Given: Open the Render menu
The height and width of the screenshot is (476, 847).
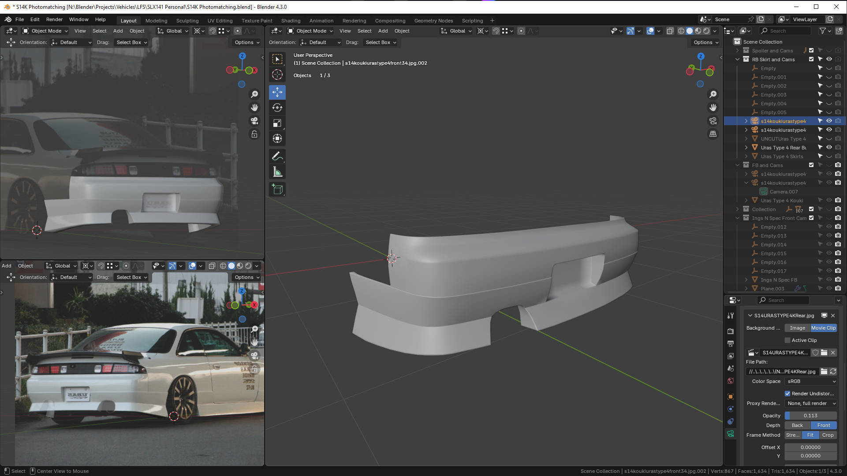Looking at the screenshot, I should [54, 19].
